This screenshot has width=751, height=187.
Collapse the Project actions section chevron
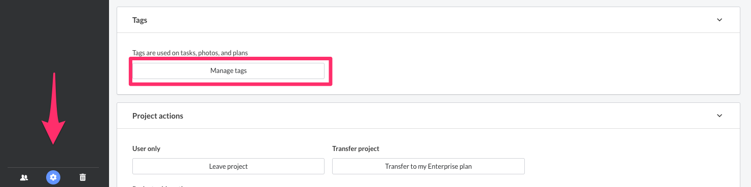click(x=719, y=116)
